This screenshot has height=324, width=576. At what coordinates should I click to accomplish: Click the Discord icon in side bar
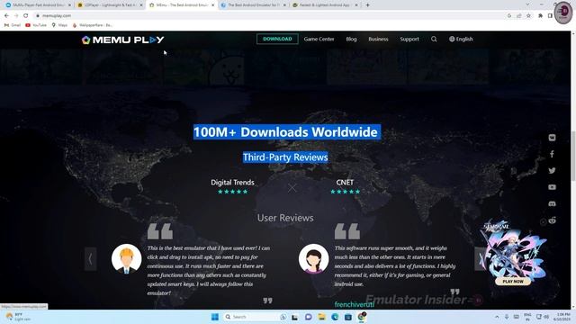point(552,203)
